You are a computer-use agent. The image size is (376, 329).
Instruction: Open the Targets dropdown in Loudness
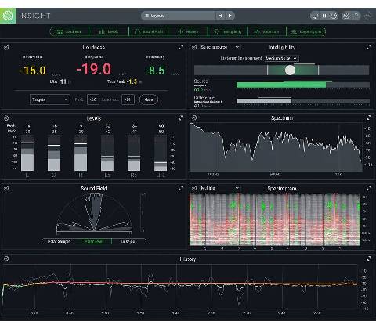point(50,99)
